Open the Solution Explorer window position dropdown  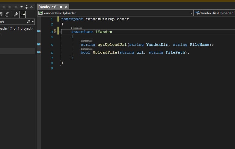coord(22,7)
